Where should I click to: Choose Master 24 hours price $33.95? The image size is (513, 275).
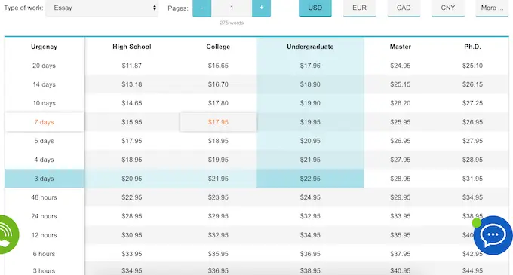400,216
